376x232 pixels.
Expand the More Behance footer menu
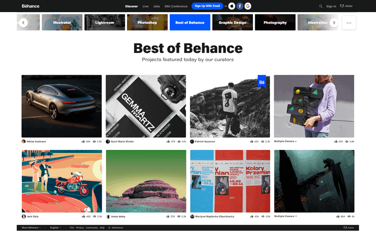pyautogui.click(x=31, y=228)
